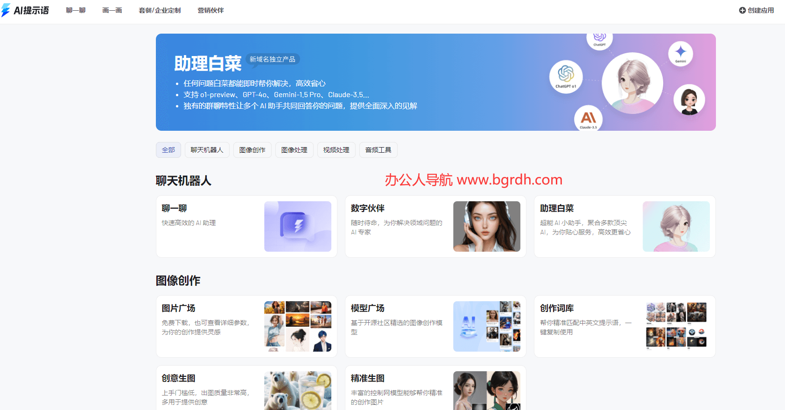Viewport: 785px width, 410px height.
Task: Click the plus icon beside 创建应用
Action: point(742,10)
